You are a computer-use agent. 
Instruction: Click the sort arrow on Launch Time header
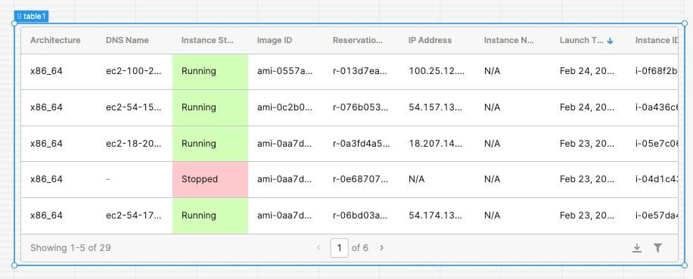611,41
